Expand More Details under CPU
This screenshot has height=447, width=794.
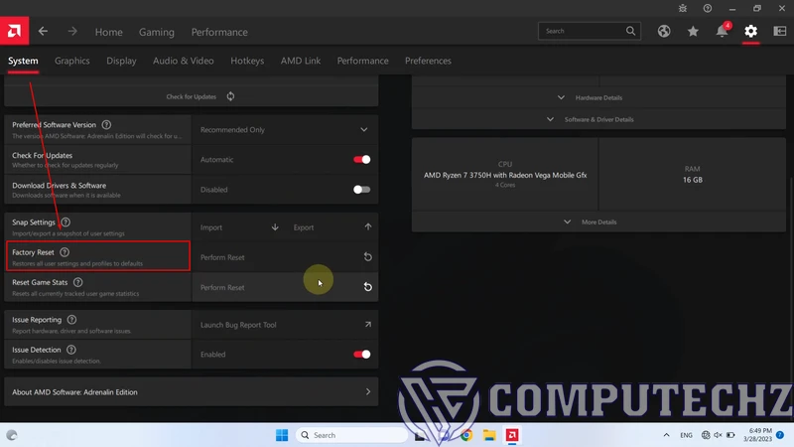[598, 222]
